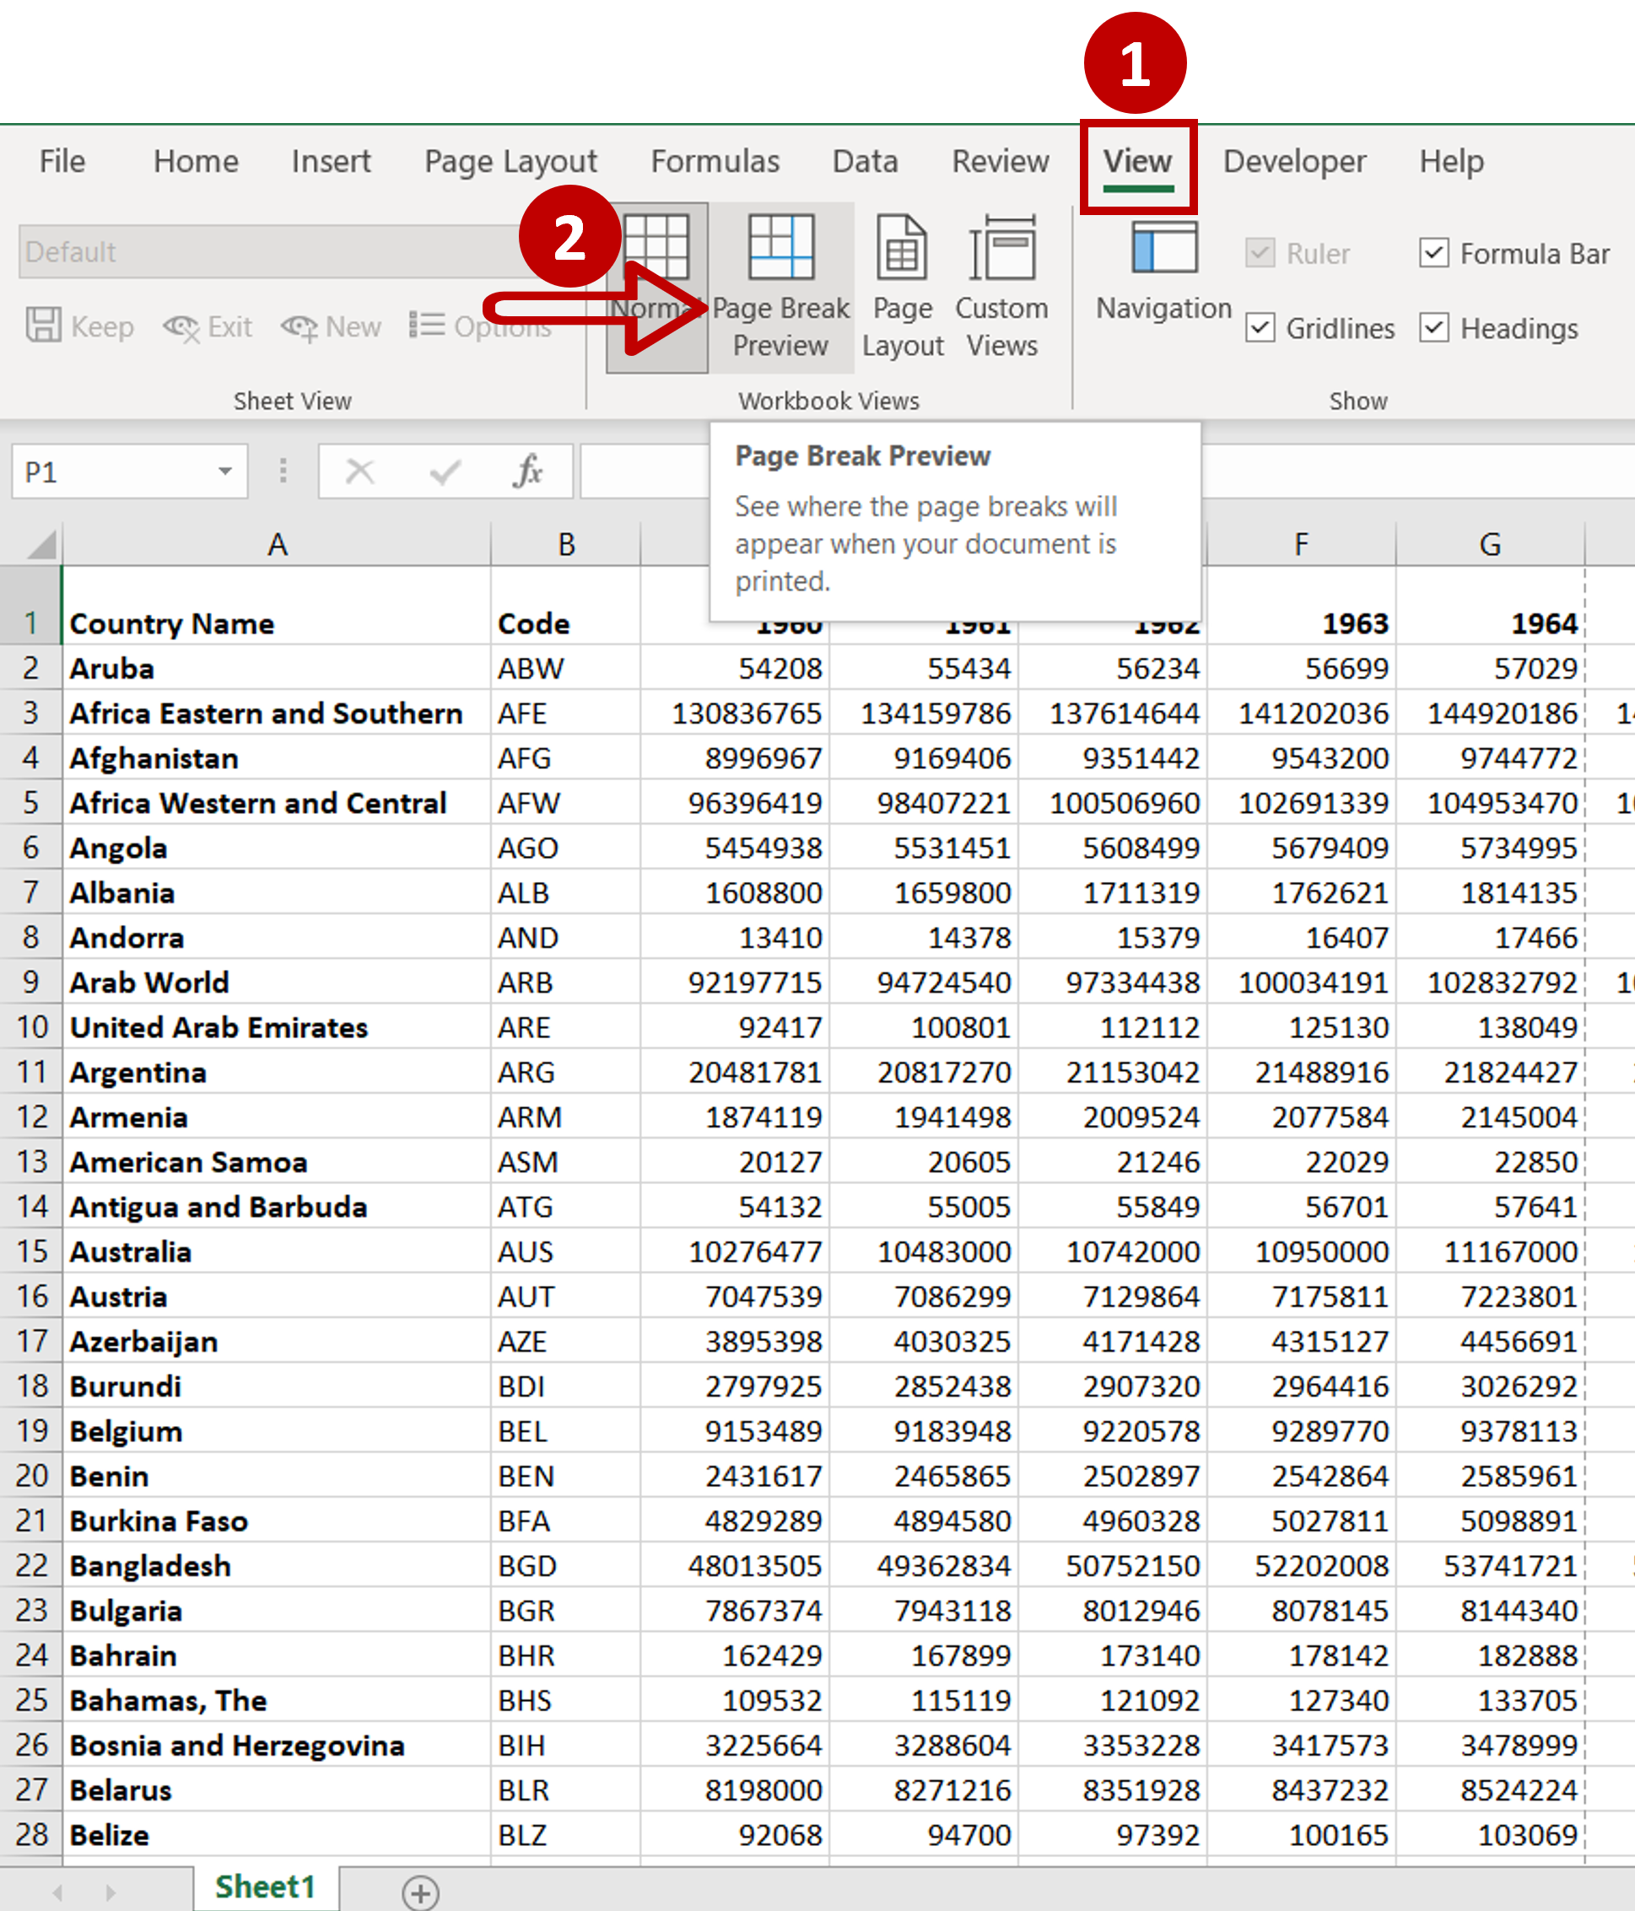
Task: Open the Data ribbon tab
Action: 865,160
